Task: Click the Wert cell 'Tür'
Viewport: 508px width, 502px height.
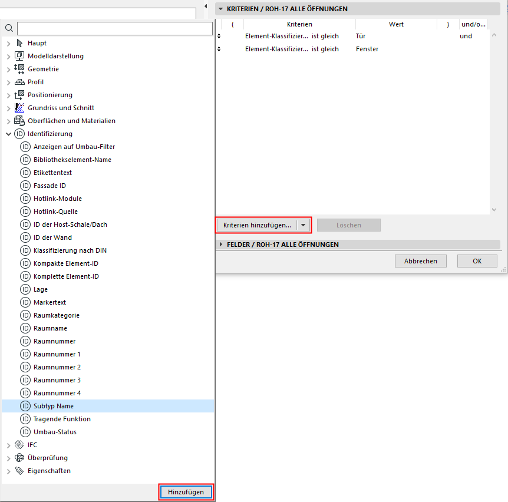Action: coord(361,36)
